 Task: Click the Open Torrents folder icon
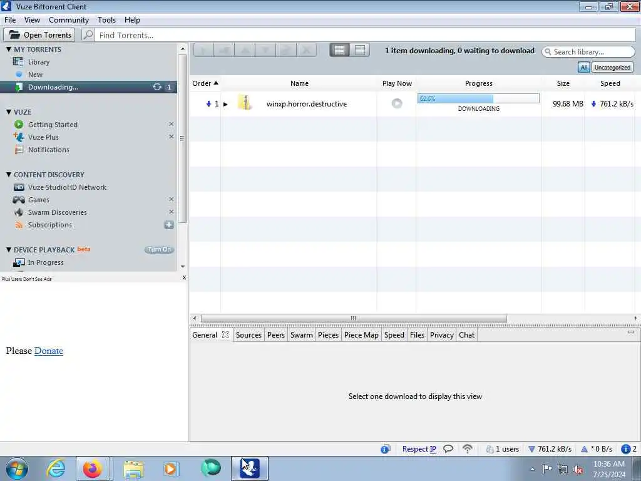[x=15, y=35]
